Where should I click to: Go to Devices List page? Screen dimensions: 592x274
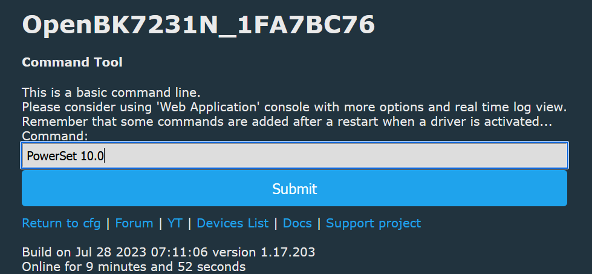[233, 223]
